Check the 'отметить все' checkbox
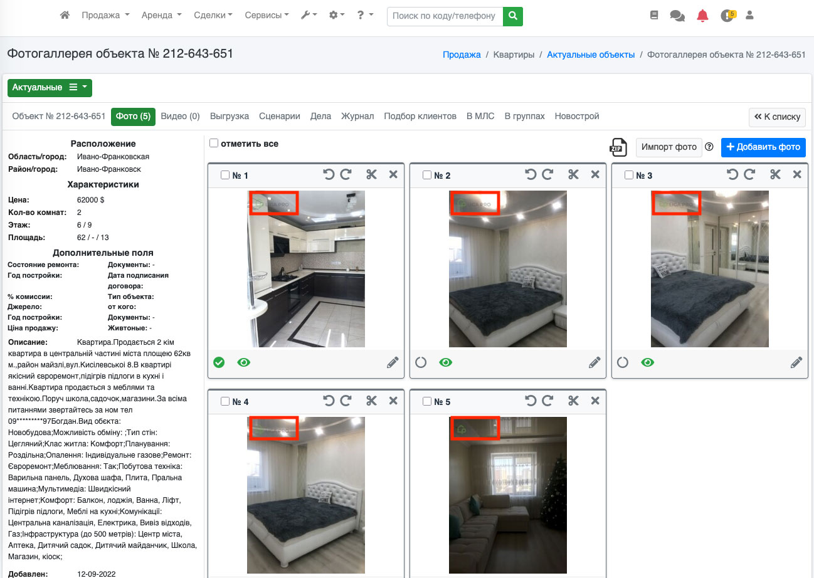The image size is (814, 578). click(214, 144)
